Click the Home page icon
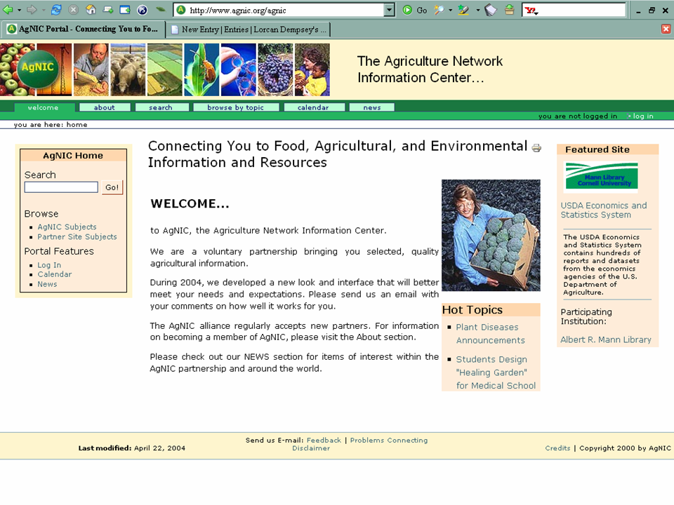Screen dimensions: 674x505 pyautogui.click(x=91, y=9)
